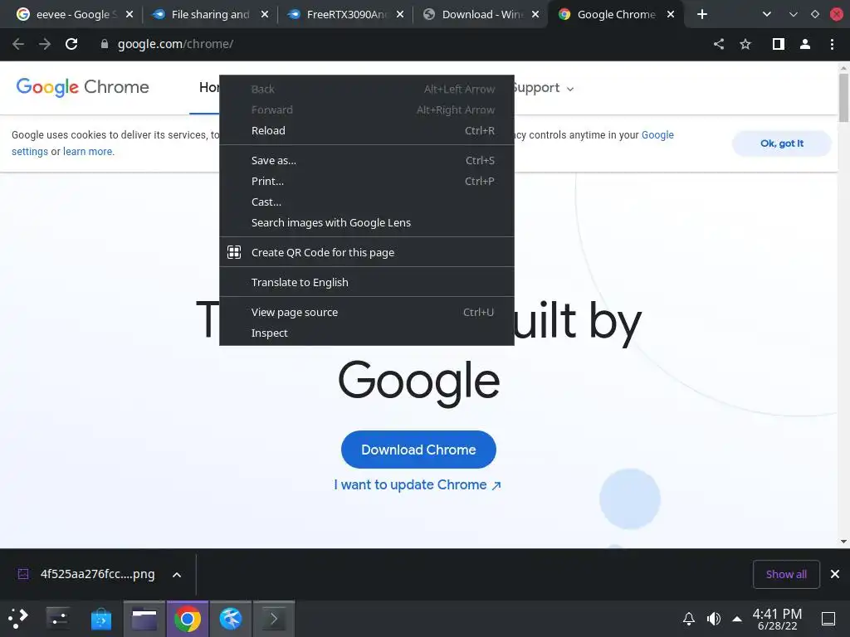The image size is (850, 637).
Task: Select Create QR Code for this page
Action: 366,252
